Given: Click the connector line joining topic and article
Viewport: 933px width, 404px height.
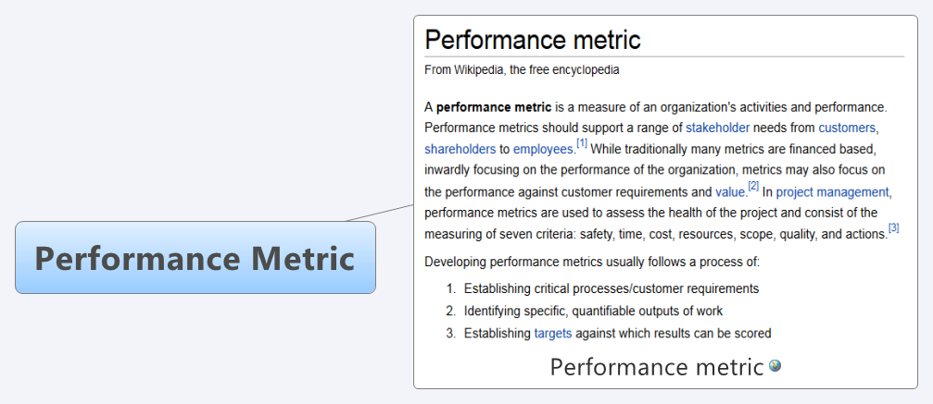Looking at the screenshot, I should (380, 213).
